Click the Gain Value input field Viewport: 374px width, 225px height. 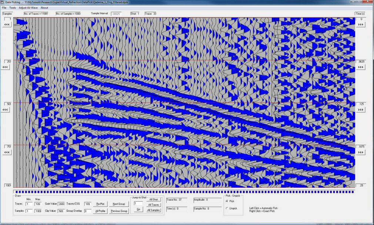coord(61,204)
